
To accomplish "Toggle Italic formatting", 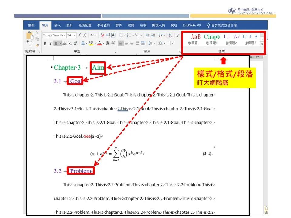I will (x=51, y=43).
